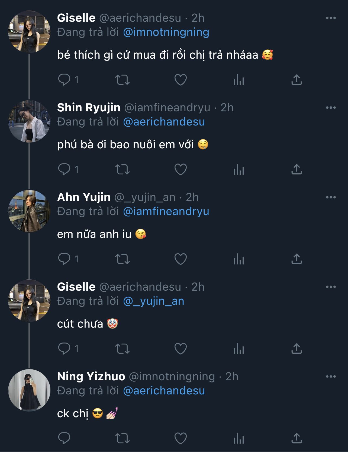348x452 pixels.
Task: Reply to Giselle's first tweet about paying
Action: coord(64,80)
